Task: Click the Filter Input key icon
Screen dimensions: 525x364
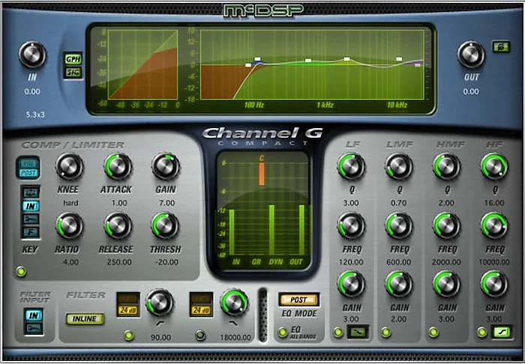Action: [x=34, y=327]
